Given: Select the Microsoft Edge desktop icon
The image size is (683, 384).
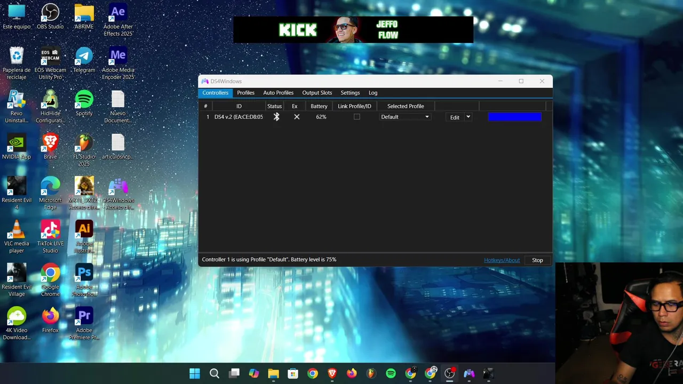Looking at the screenshot, I should [50, 194].
